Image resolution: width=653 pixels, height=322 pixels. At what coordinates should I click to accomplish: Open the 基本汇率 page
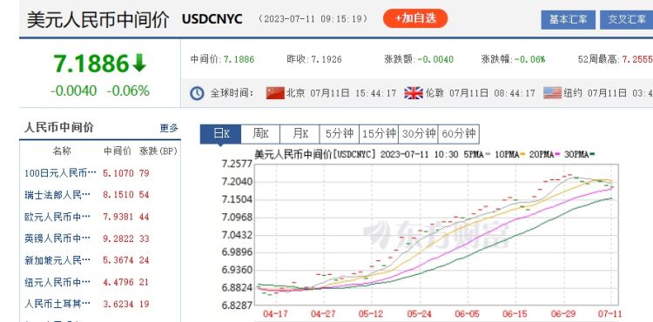[x=568, y=19]
